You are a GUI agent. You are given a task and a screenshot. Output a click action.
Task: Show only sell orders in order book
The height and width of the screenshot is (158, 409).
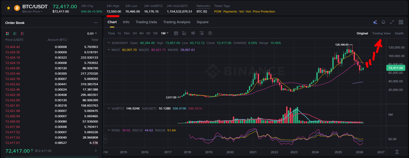coord(22,34)
